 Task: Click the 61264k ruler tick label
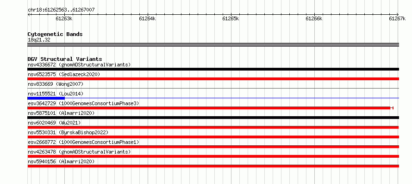click(147, 18)
